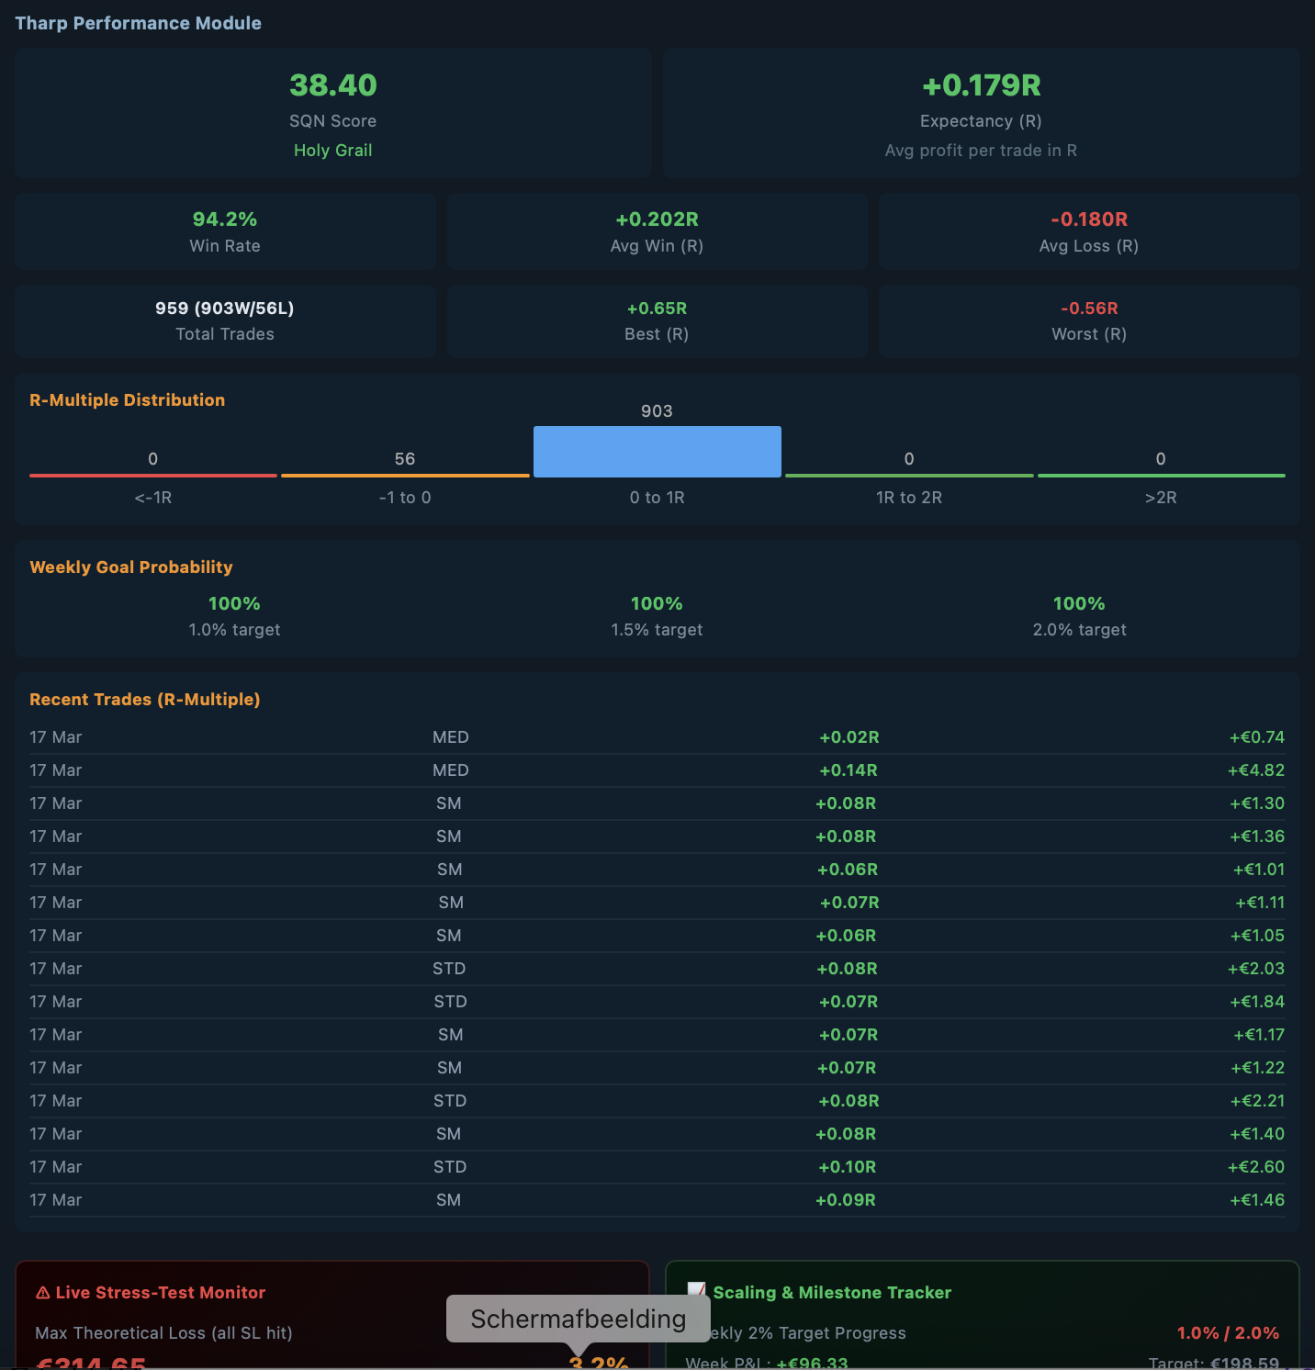Screen dimensions: 1315x1370
Task: Select the 1.0% target probability card
Action: 234,614
